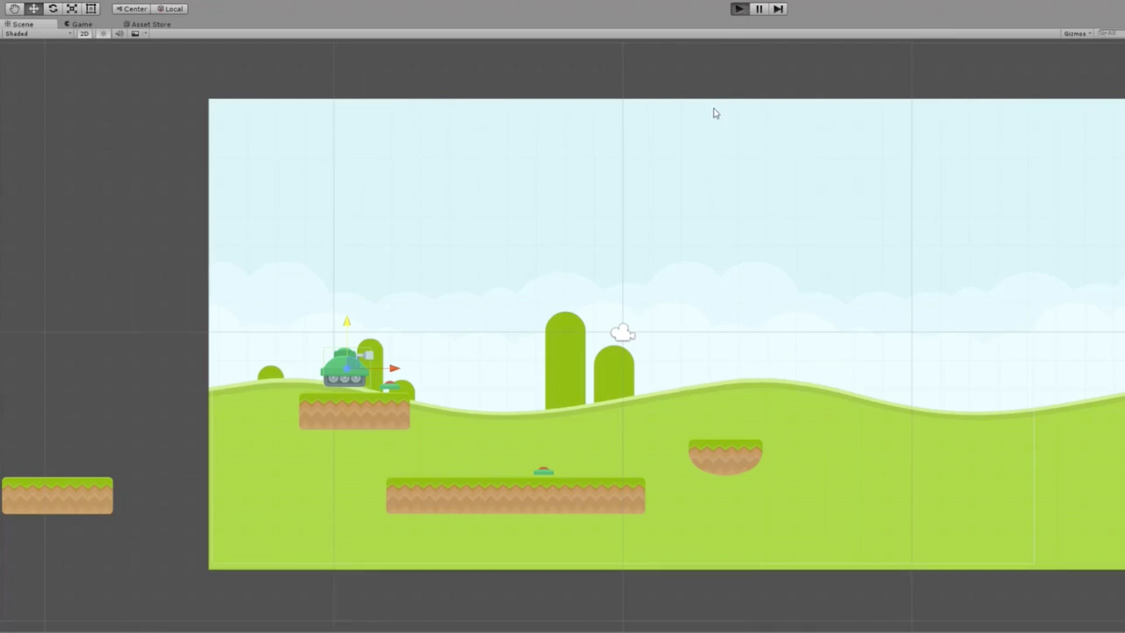
Task: Select the Rect transform tool
Action: point(91,9)
